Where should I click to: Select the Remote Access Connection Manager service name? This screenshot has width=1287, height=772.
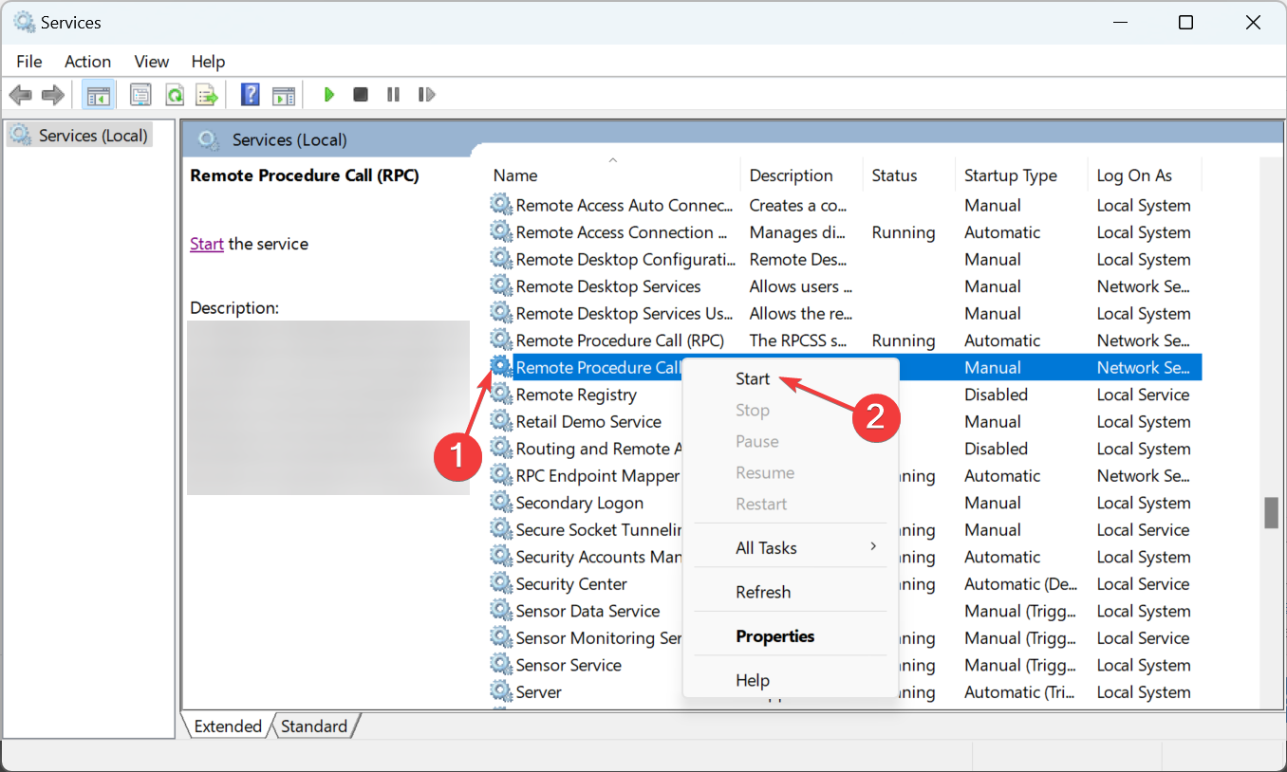click(622, 232)
